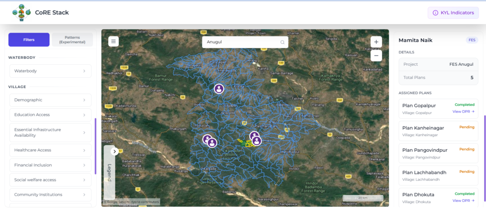Click the left filter panel scrollbar
This screenshot has height=211, width=486.
(x=95, y=146)
